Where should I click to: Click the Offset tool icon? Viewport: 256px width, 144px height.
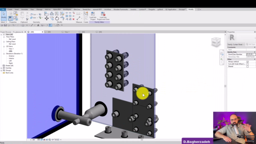tap(52, 14)
